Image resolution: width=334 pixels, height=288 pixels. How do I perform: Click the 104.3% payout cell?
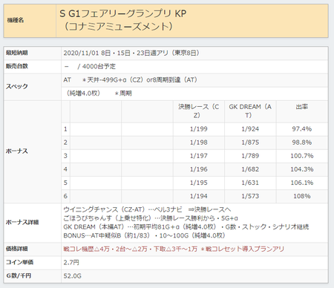(x=302, y=169)
